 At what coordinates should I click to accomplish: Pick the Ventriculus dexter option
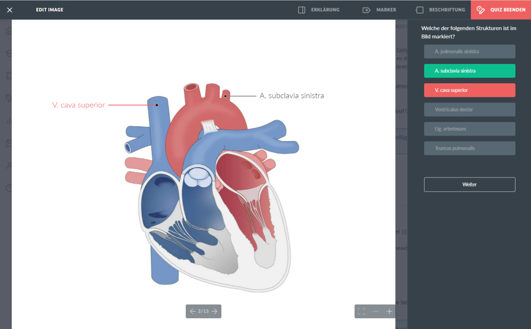469,110
